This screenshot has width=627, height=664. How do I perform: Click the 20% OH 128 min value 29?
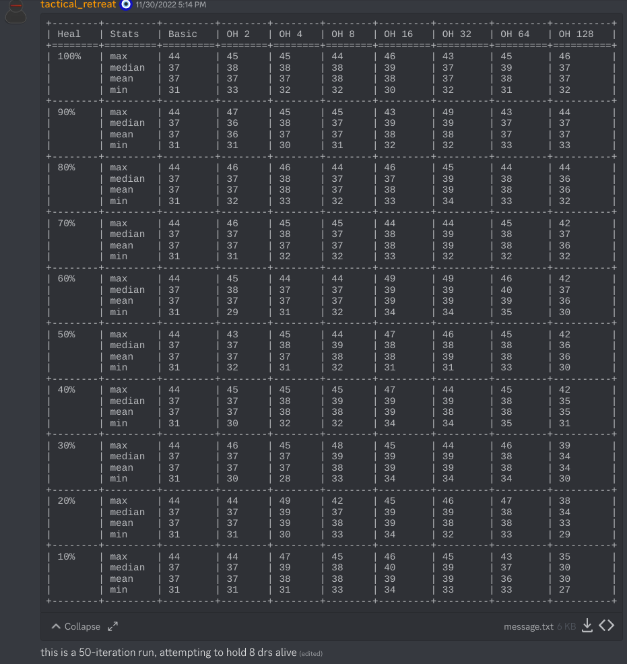click(x=564, y=535)
